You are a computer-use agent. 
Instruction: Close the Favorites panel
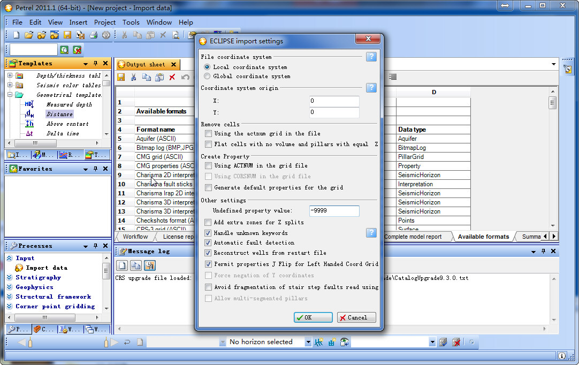105,169
